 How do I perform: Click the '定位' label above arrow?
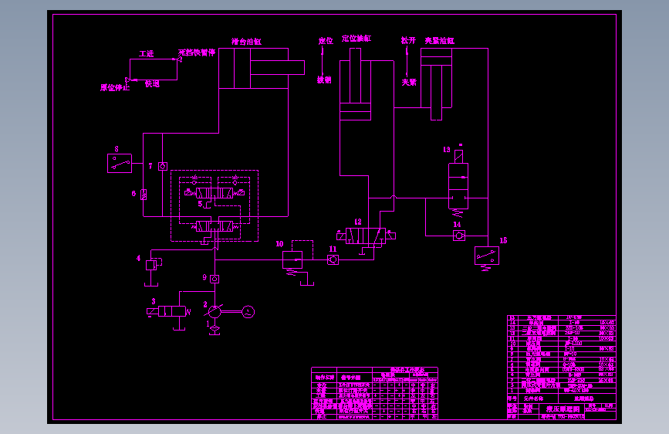326,41
